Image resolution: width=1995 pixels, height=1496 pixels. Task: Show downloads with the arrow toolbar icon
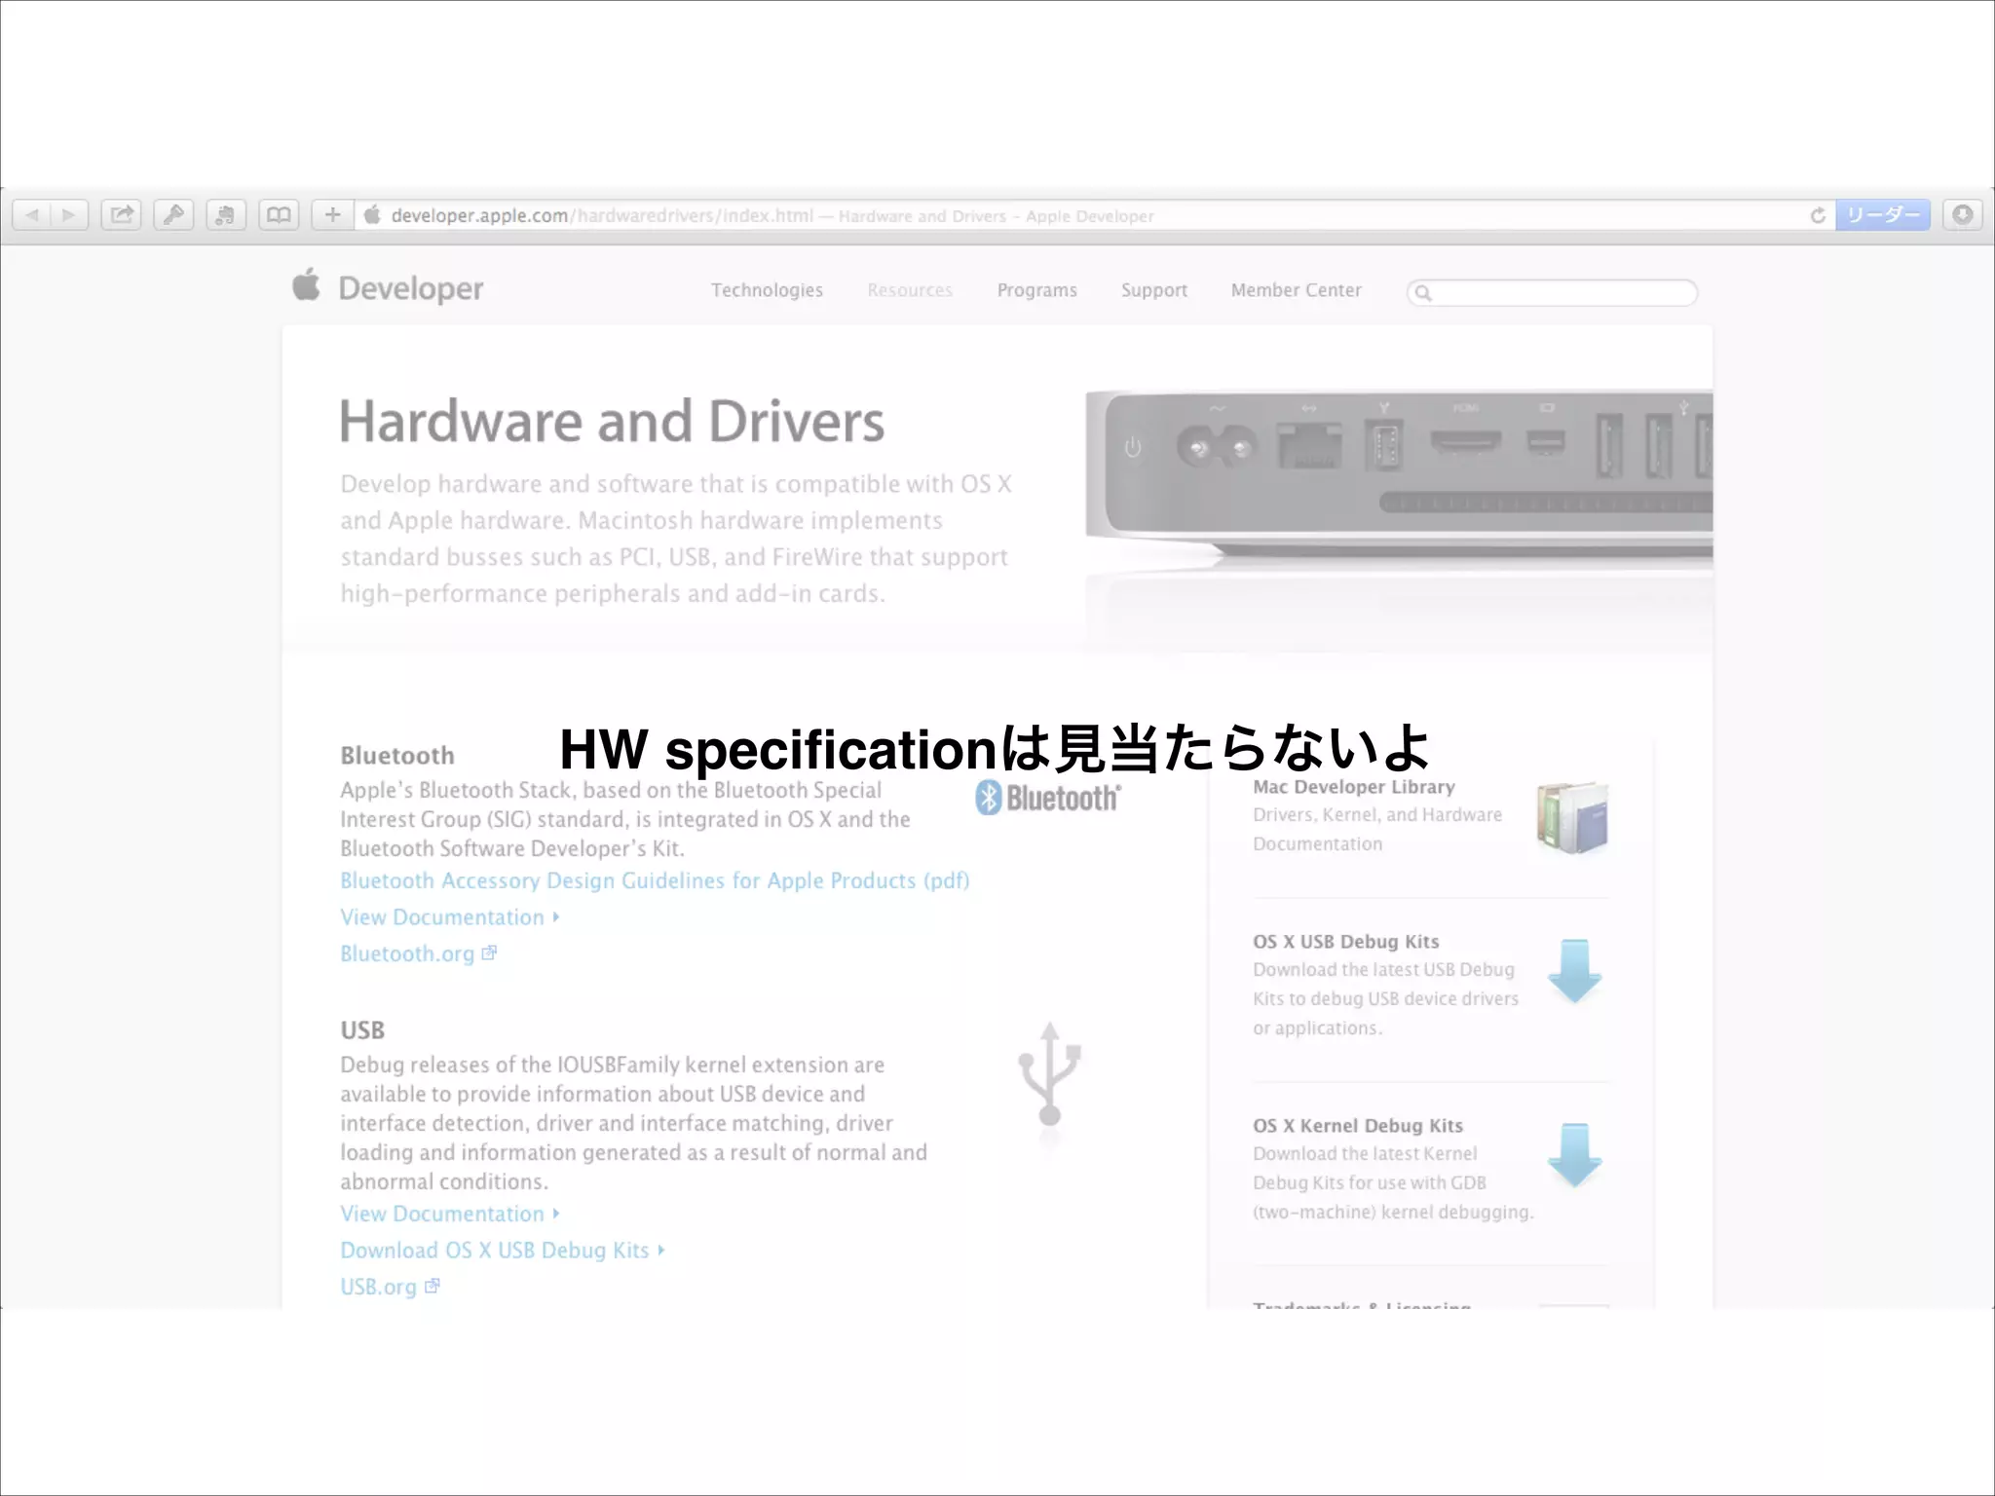click(x=1963, y=214)
